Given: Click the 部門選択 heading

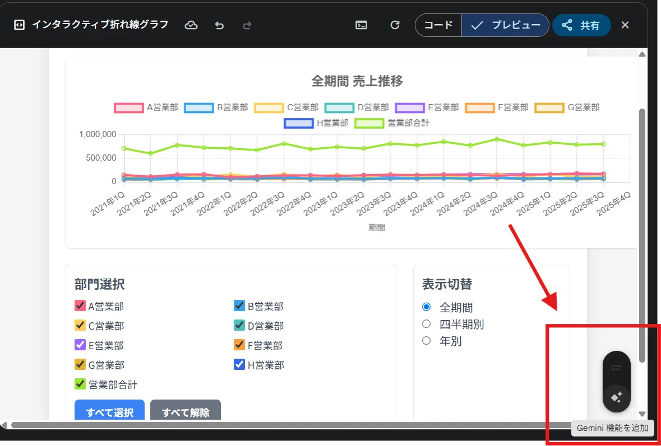Looking at the screenshot, I should click(99, 284).
